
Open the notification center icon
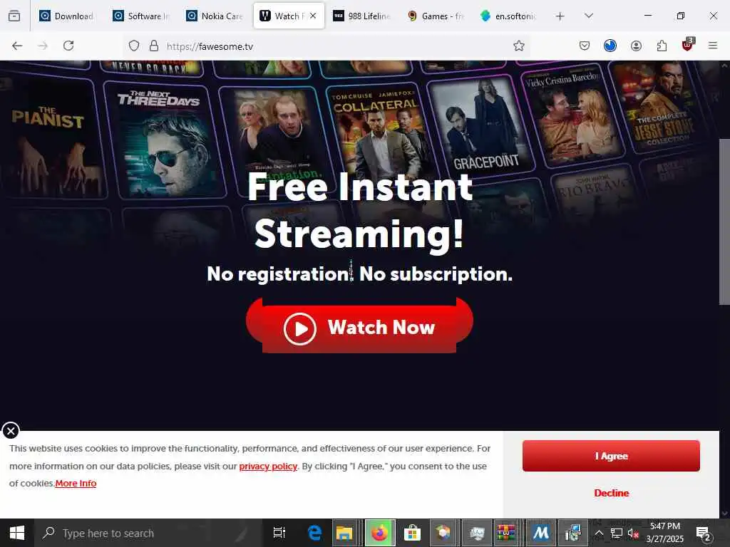pos(704,533)
